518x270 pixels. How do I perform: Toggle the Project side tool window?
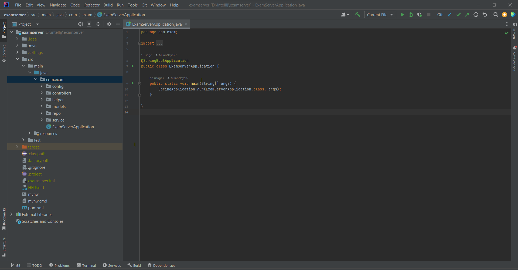click(4, 30)
